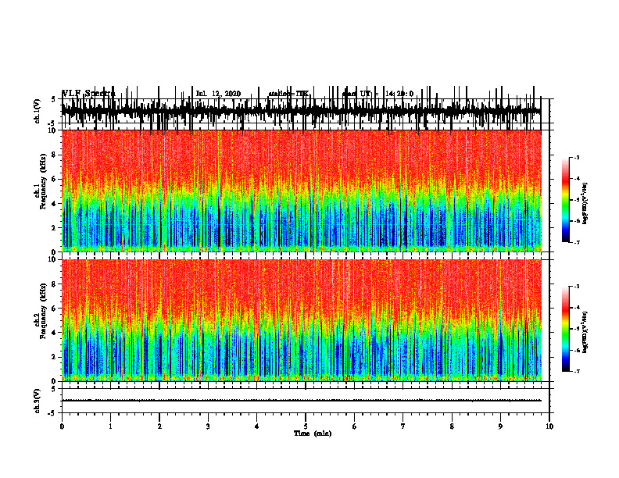
Task: Click time axis tick label "6"
Action: coord(354,426)
